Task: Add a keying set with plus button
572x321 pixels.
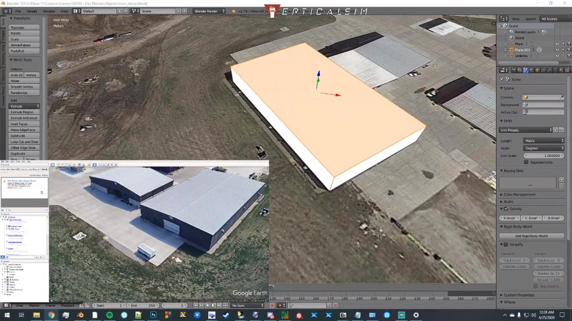Action: tap(562, 180)
